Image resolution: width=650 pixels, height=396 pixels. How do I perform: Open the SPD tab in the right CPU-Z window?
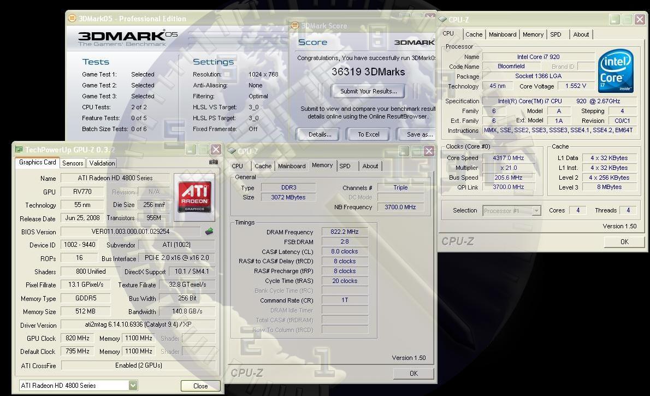pyautogui.click(x=556, y=34)
